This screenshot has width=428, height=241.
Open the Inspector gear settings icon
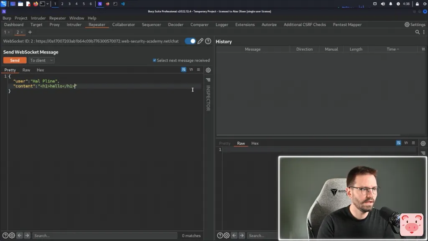click(208, 70)
